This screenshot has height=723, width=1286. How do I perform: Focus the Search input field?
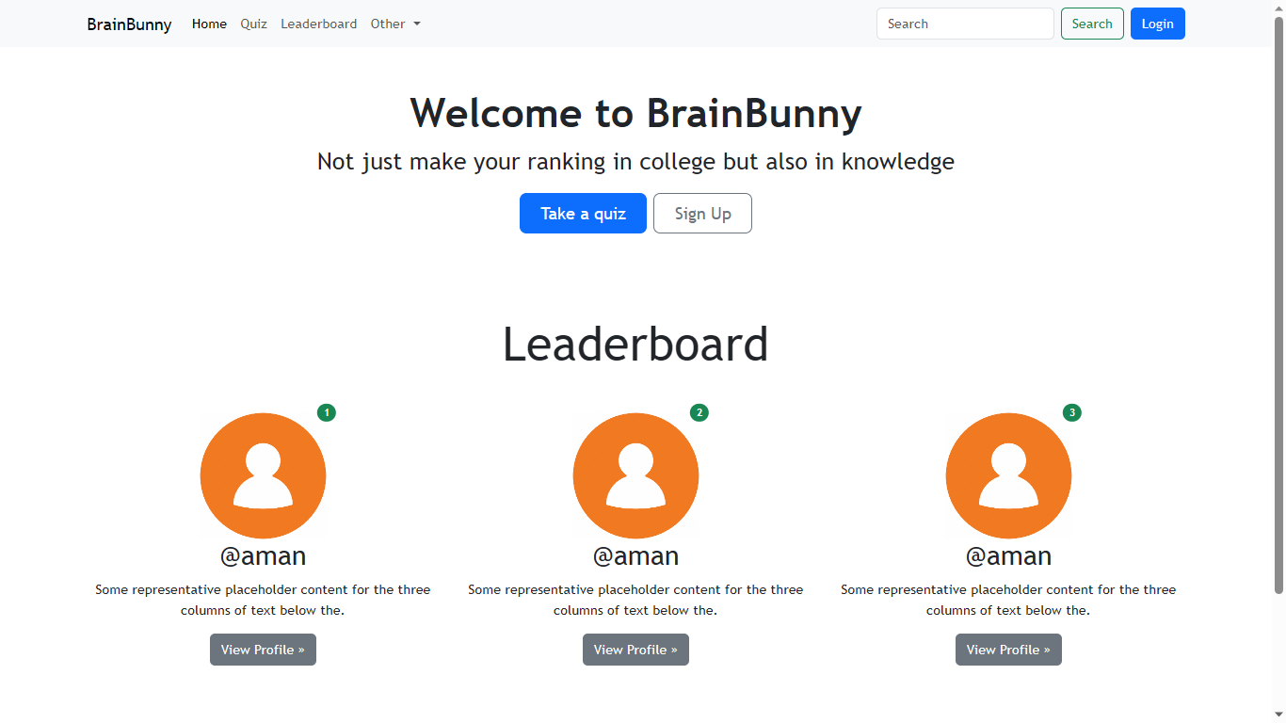964,24
